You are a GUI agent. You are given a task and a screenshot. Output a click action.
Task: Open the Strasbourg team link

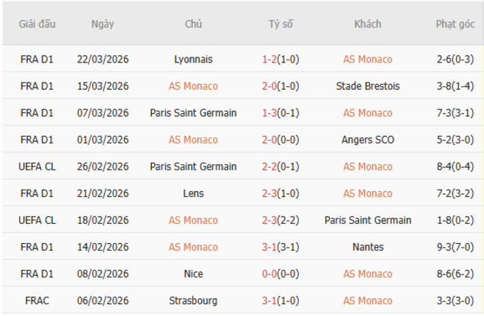(x=193, y=300)
